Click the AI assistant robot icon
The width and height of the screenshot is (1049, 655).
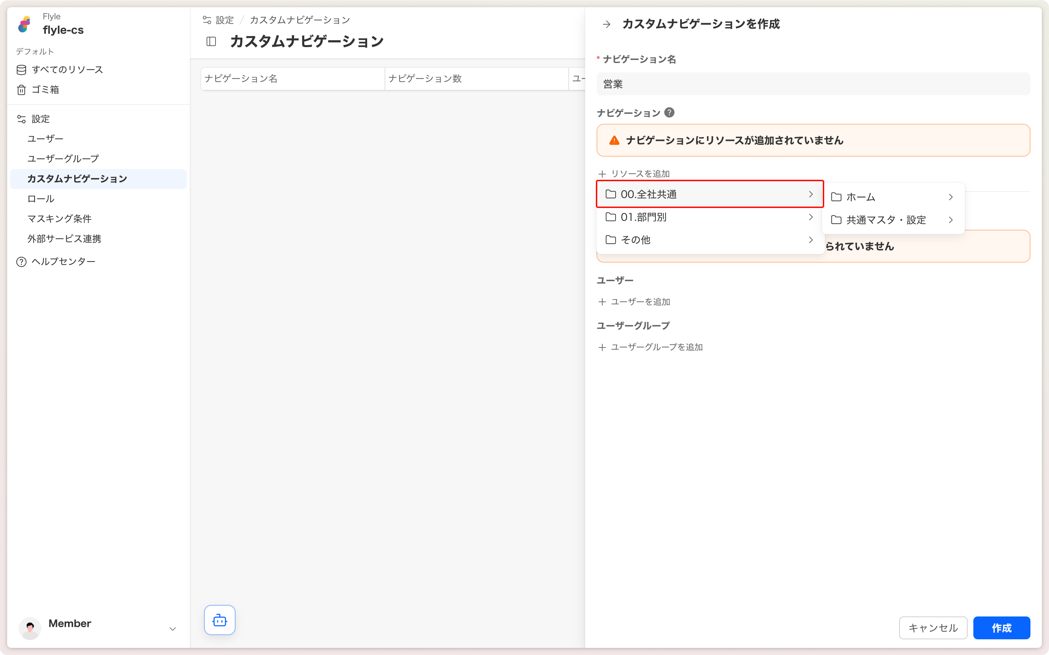coord(220,620)
